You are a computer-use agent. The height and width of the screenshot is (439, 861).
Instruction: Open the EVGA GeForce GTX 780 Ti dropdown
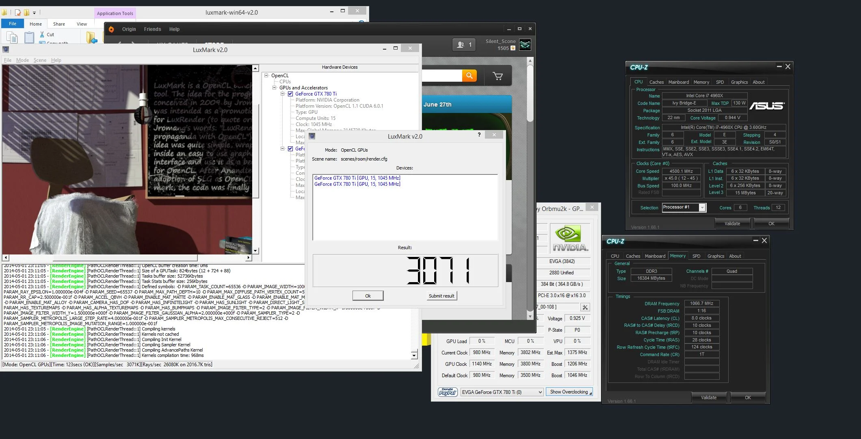click(x=502, y=392)
